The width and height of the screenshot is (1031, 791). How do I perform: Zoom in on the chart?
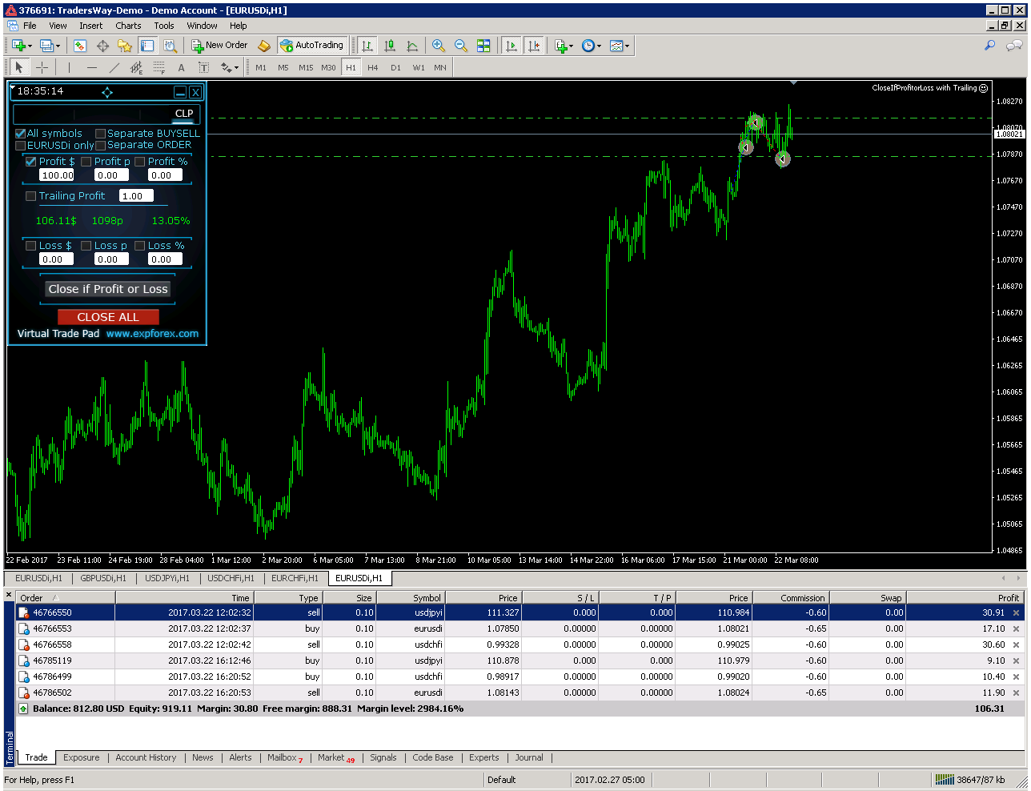pyautogui.click(x=439, y=46)
